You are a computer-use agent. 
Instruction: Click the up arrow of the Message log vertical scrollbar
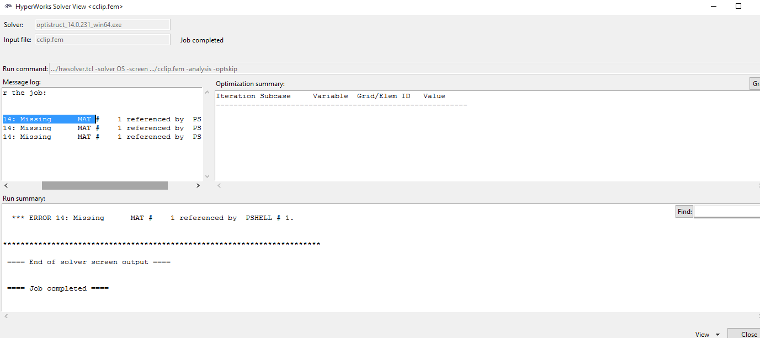click(x=207, y=93)
